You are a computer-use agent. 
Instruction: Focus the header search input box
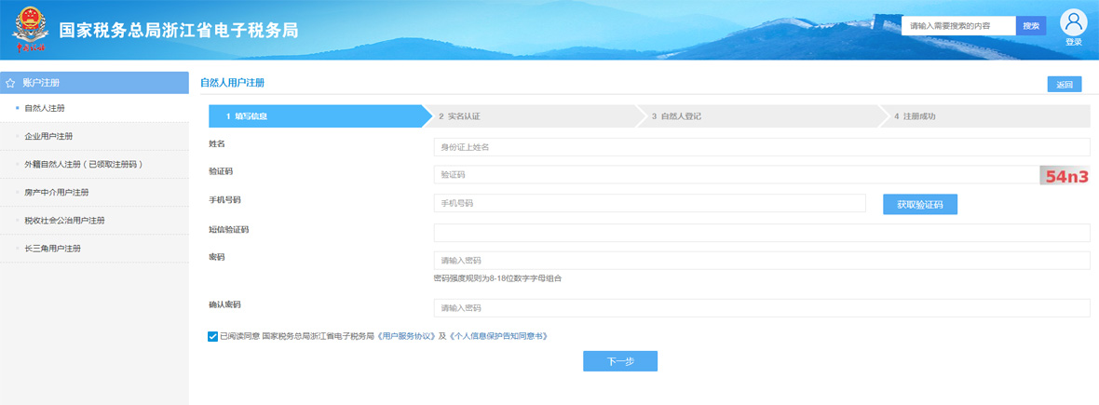tap(958, 26)
